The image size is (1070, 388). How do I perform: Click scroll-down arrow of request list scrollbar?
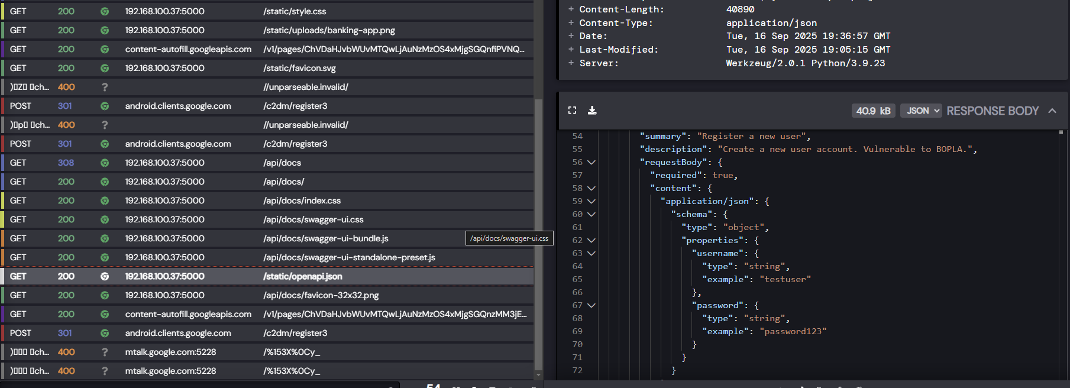click(x=538, y=375)
